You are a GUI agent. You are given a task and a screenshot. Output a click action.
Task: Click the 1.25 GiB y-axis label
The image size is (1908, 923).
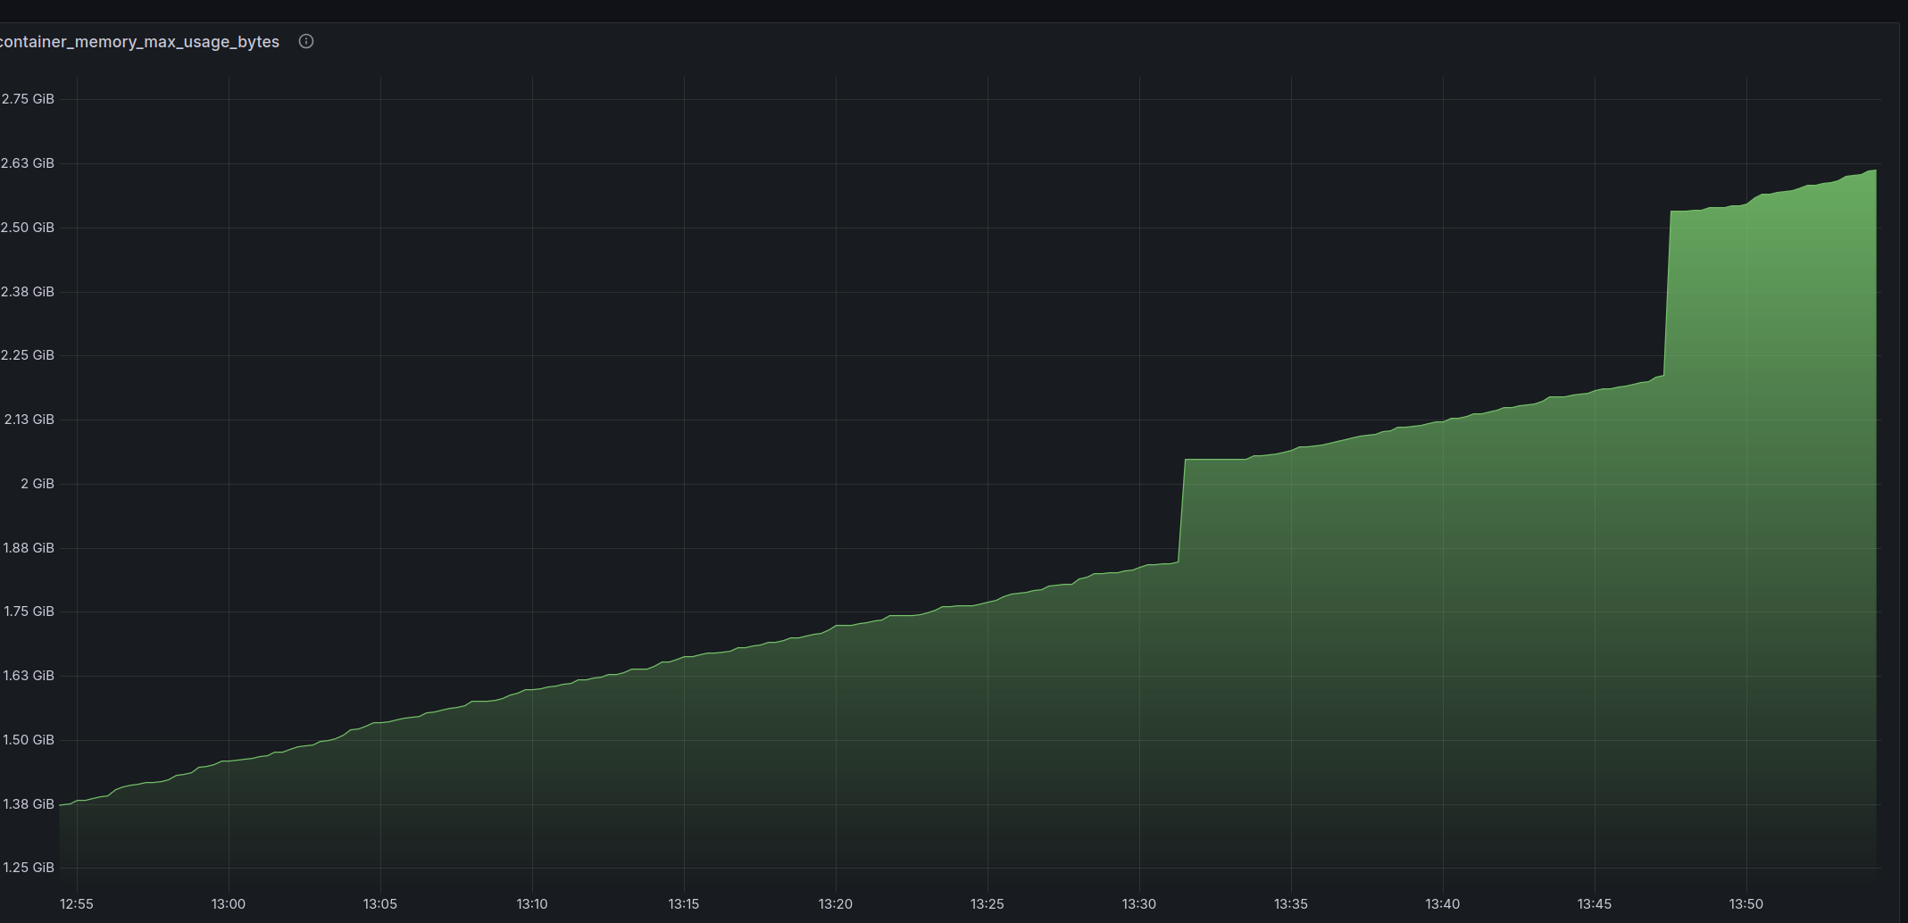29,868
